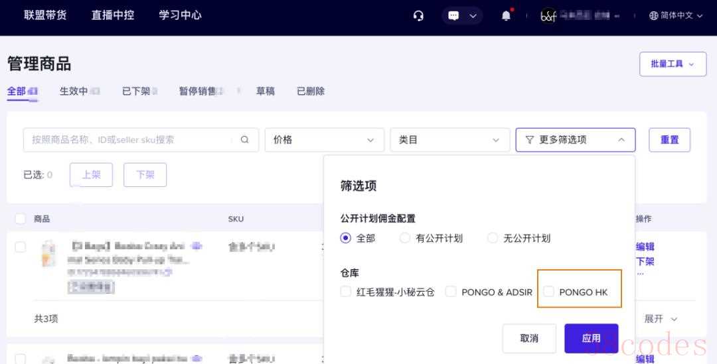
Task: Open the 联盟带货 menu
Action: 45,15
